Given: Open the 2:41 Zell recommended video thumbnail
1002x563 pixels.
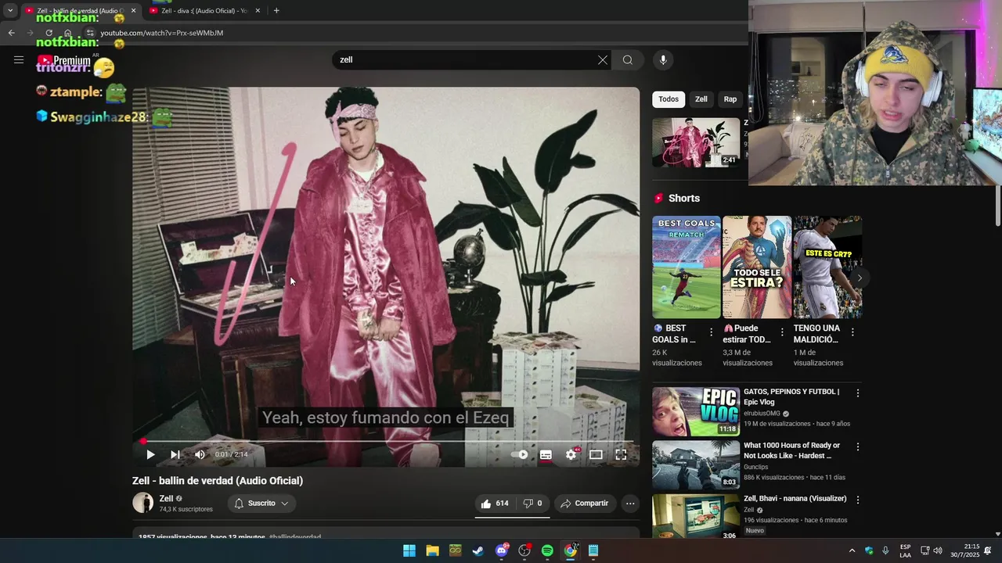Looking at the screenshot, I should [x=696, y=142].
